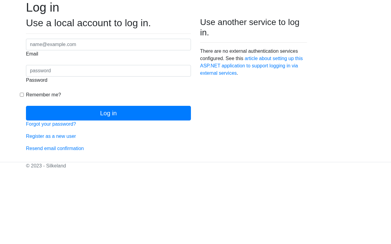Enable the Remember me checkbox

[22, 95]
